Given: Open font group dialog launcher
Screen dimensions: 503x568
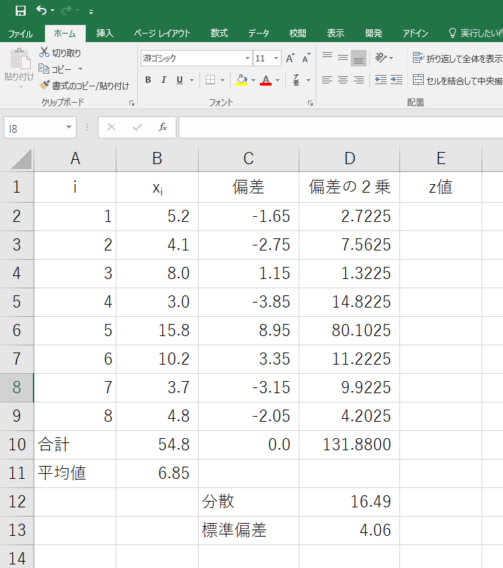Looking at the screenshot, I should tap(310, 103).
